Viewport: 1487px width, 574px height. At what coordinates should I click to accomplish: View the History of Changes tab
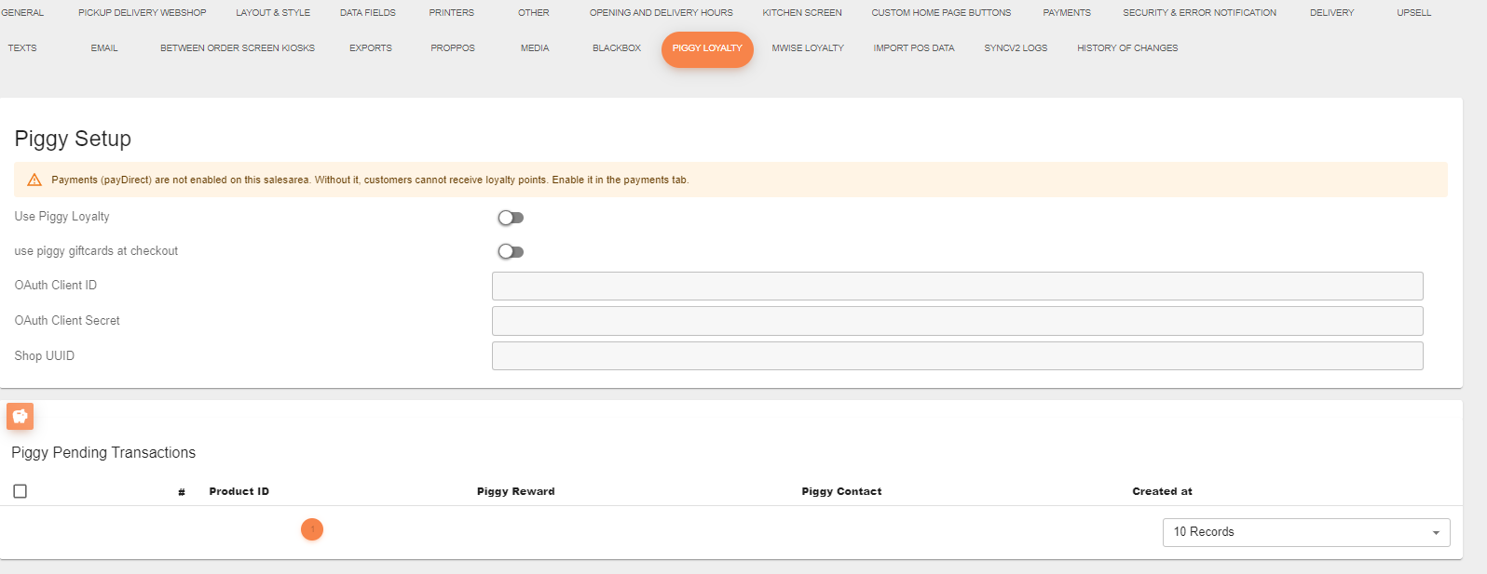[1127, 48]
